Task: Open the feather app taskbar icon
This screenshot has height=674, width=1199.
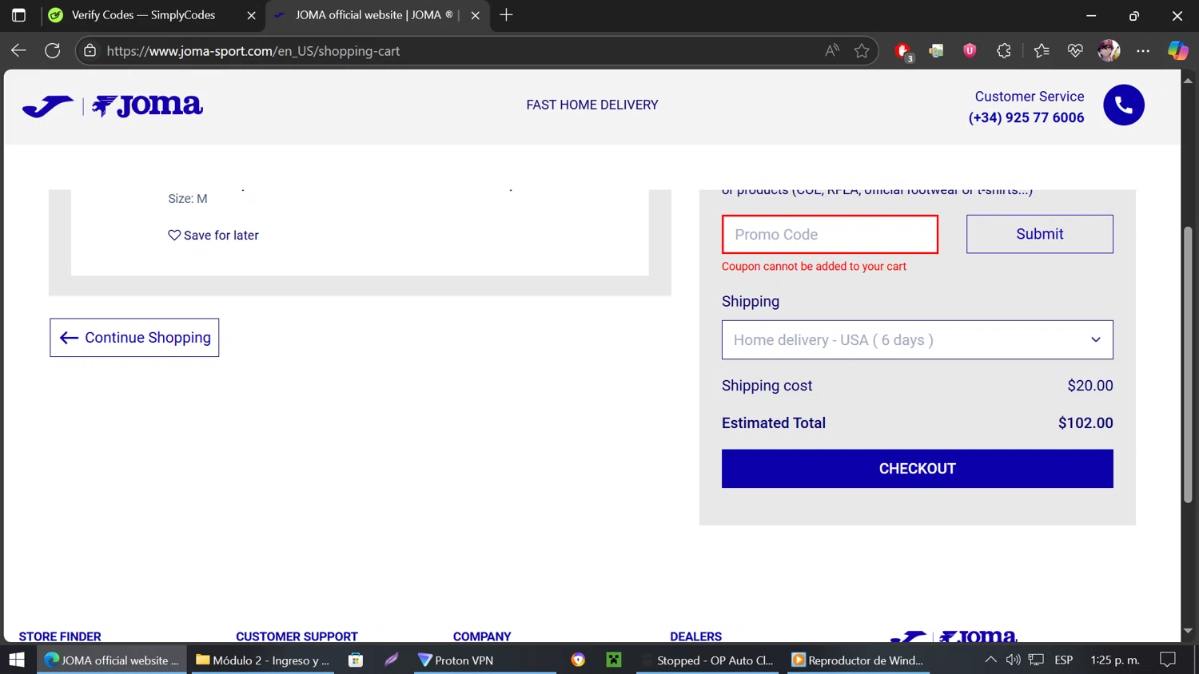Action: pyautogui.click(x=391, y=660)
